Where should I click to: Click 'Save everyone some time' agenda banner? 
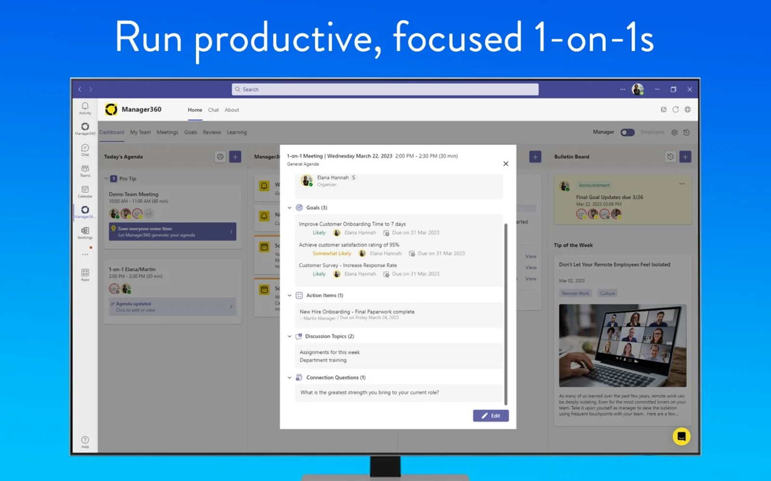click(x=172, y=231)
